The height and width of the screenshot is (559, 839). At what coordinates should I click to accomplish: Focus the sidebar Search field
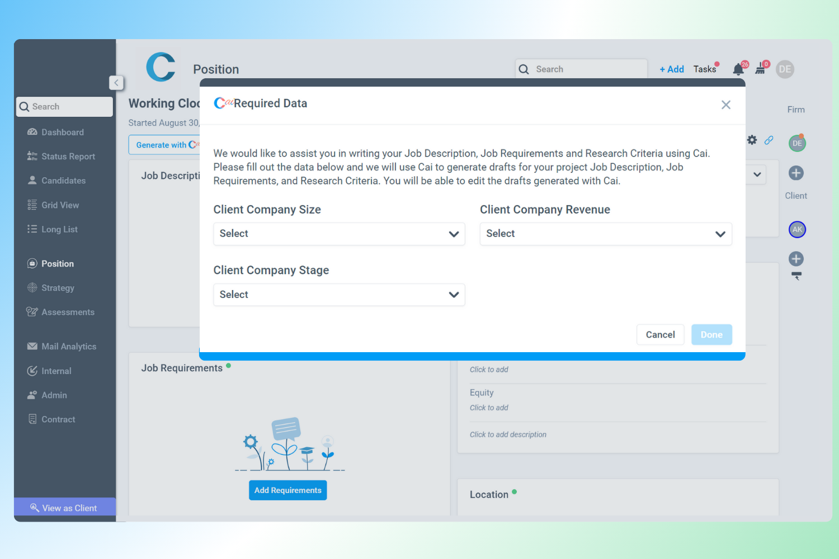(65, 107)
